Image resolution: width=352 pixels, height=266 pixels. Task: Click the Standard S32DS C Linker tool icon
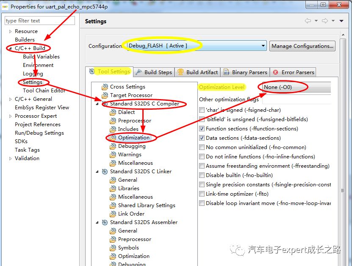105,172
